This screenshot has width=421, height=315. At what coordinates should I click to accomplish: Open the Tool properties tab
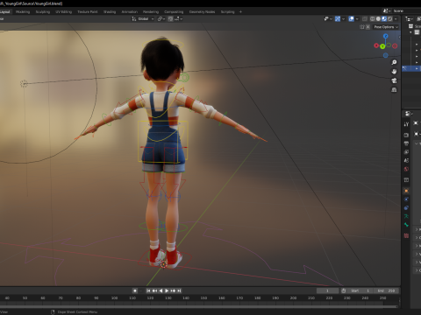coord(406,124)
